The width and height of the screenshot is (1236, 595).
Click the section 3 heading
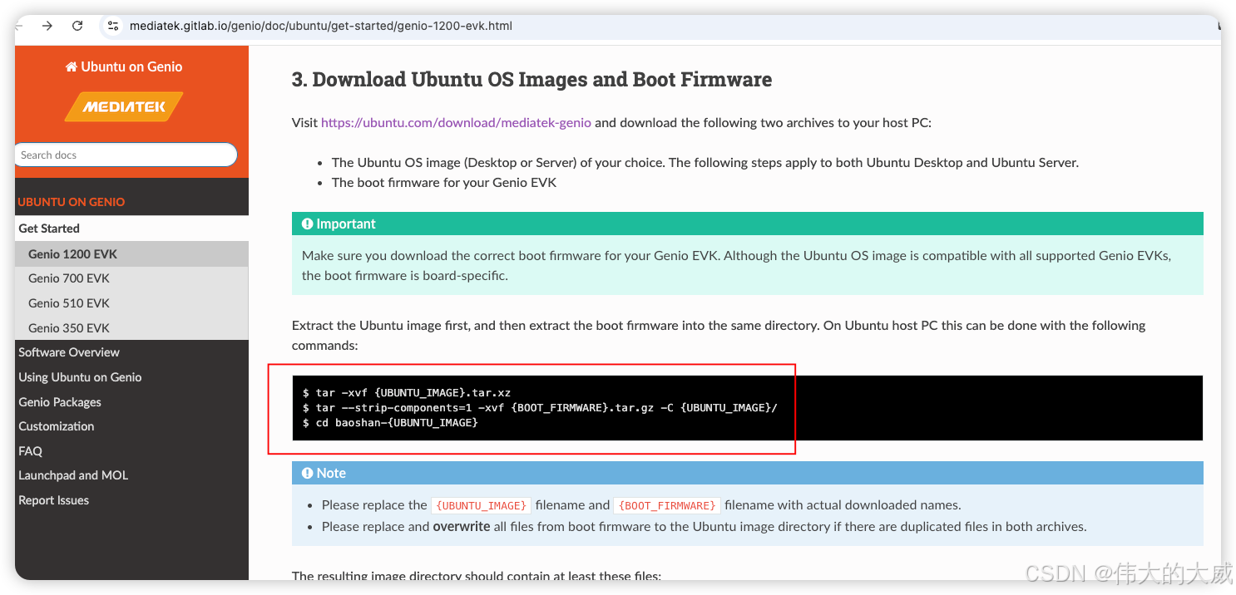coord(531,80)
